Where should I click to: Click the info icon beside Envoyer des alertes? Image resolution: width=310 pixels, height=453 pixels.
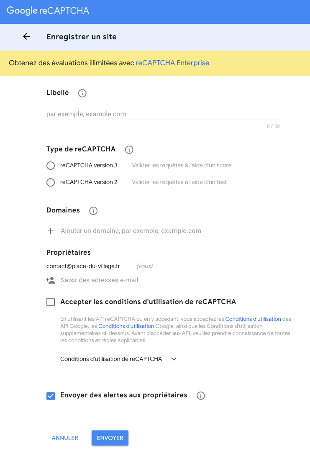pyautogui.click(x=201, y=396)
